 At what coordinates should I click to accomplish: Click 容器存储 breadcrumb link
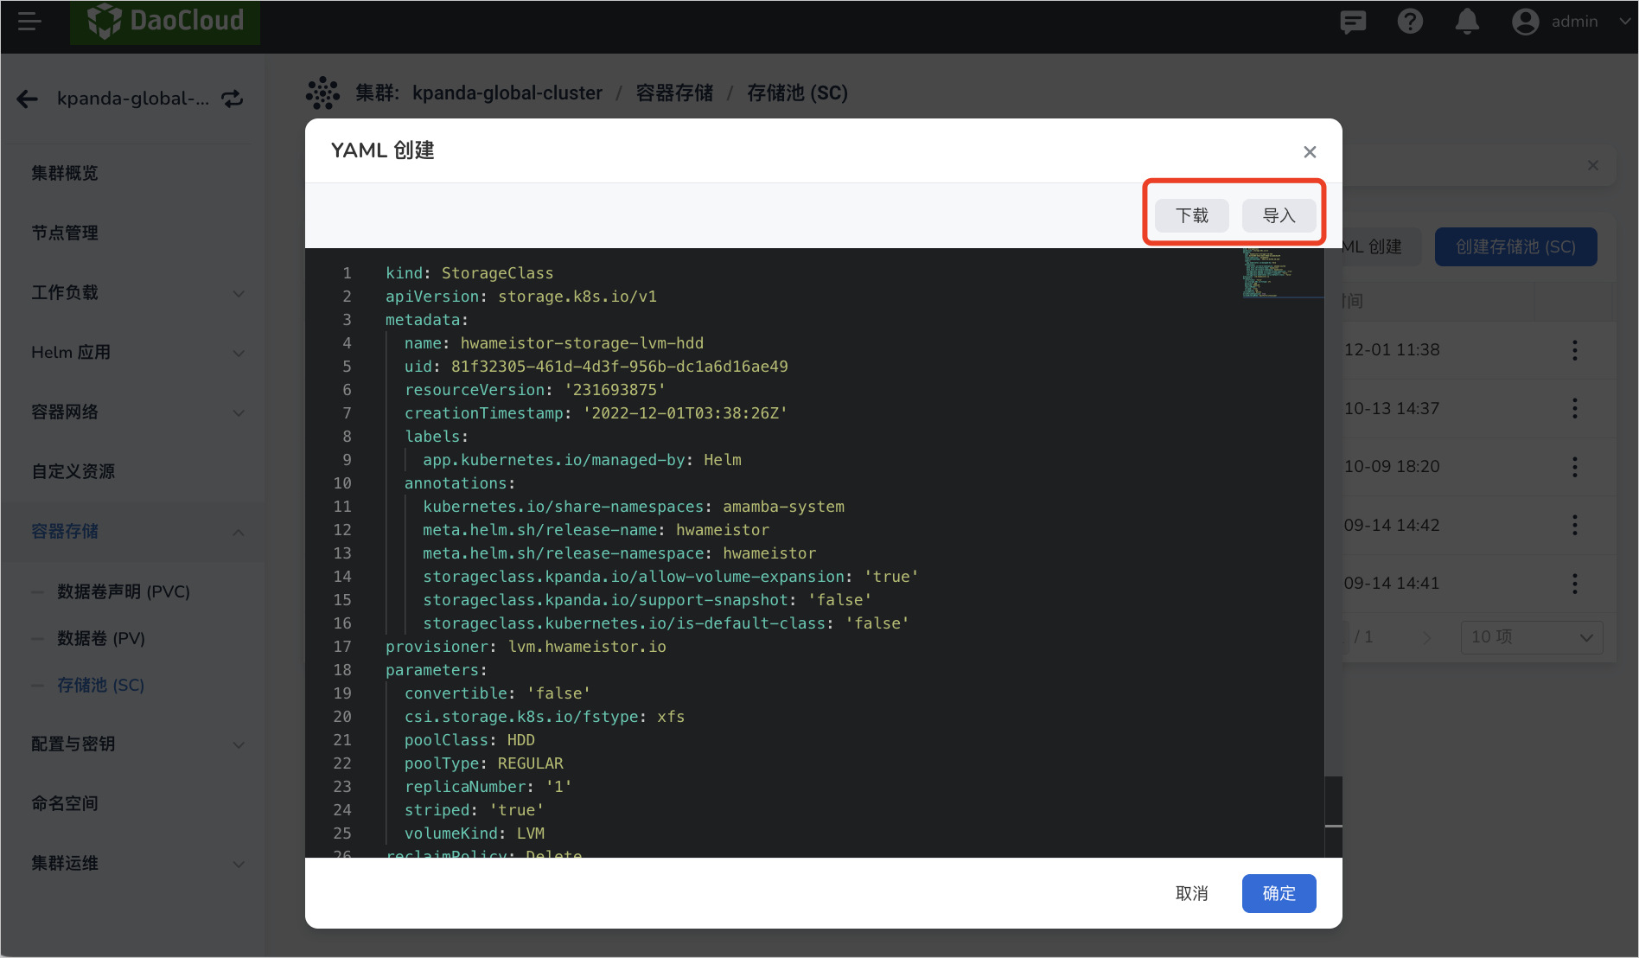[674, 93]
